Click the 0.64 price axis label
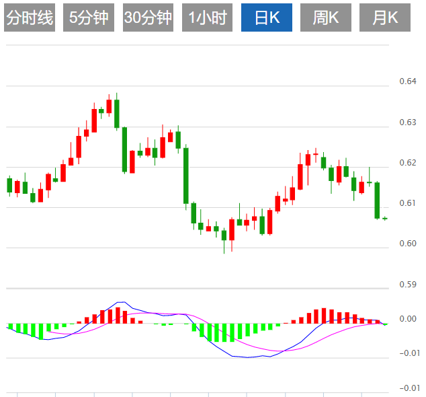This screenshot has height=397, width=426. (x=408, y=81)
